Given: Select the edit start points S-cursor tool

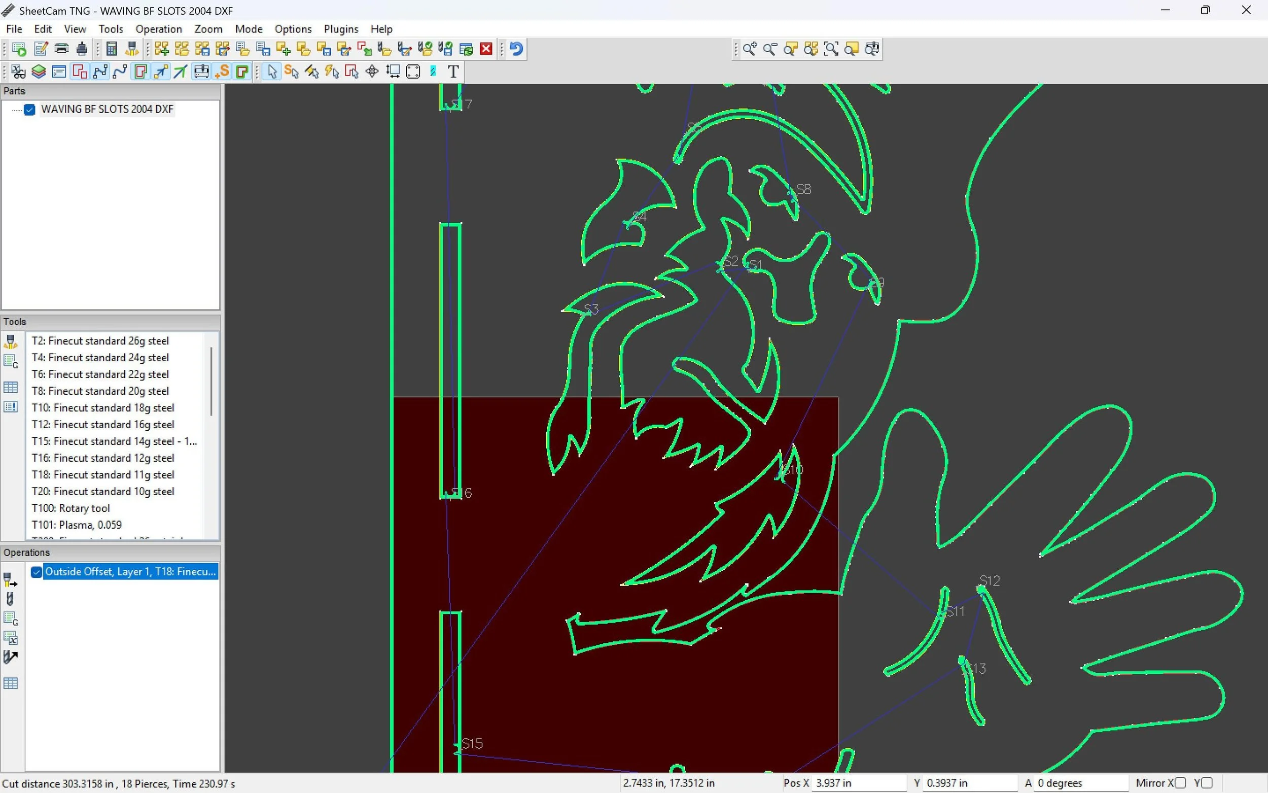Looking at the screenshot, I should pos(292,72).
